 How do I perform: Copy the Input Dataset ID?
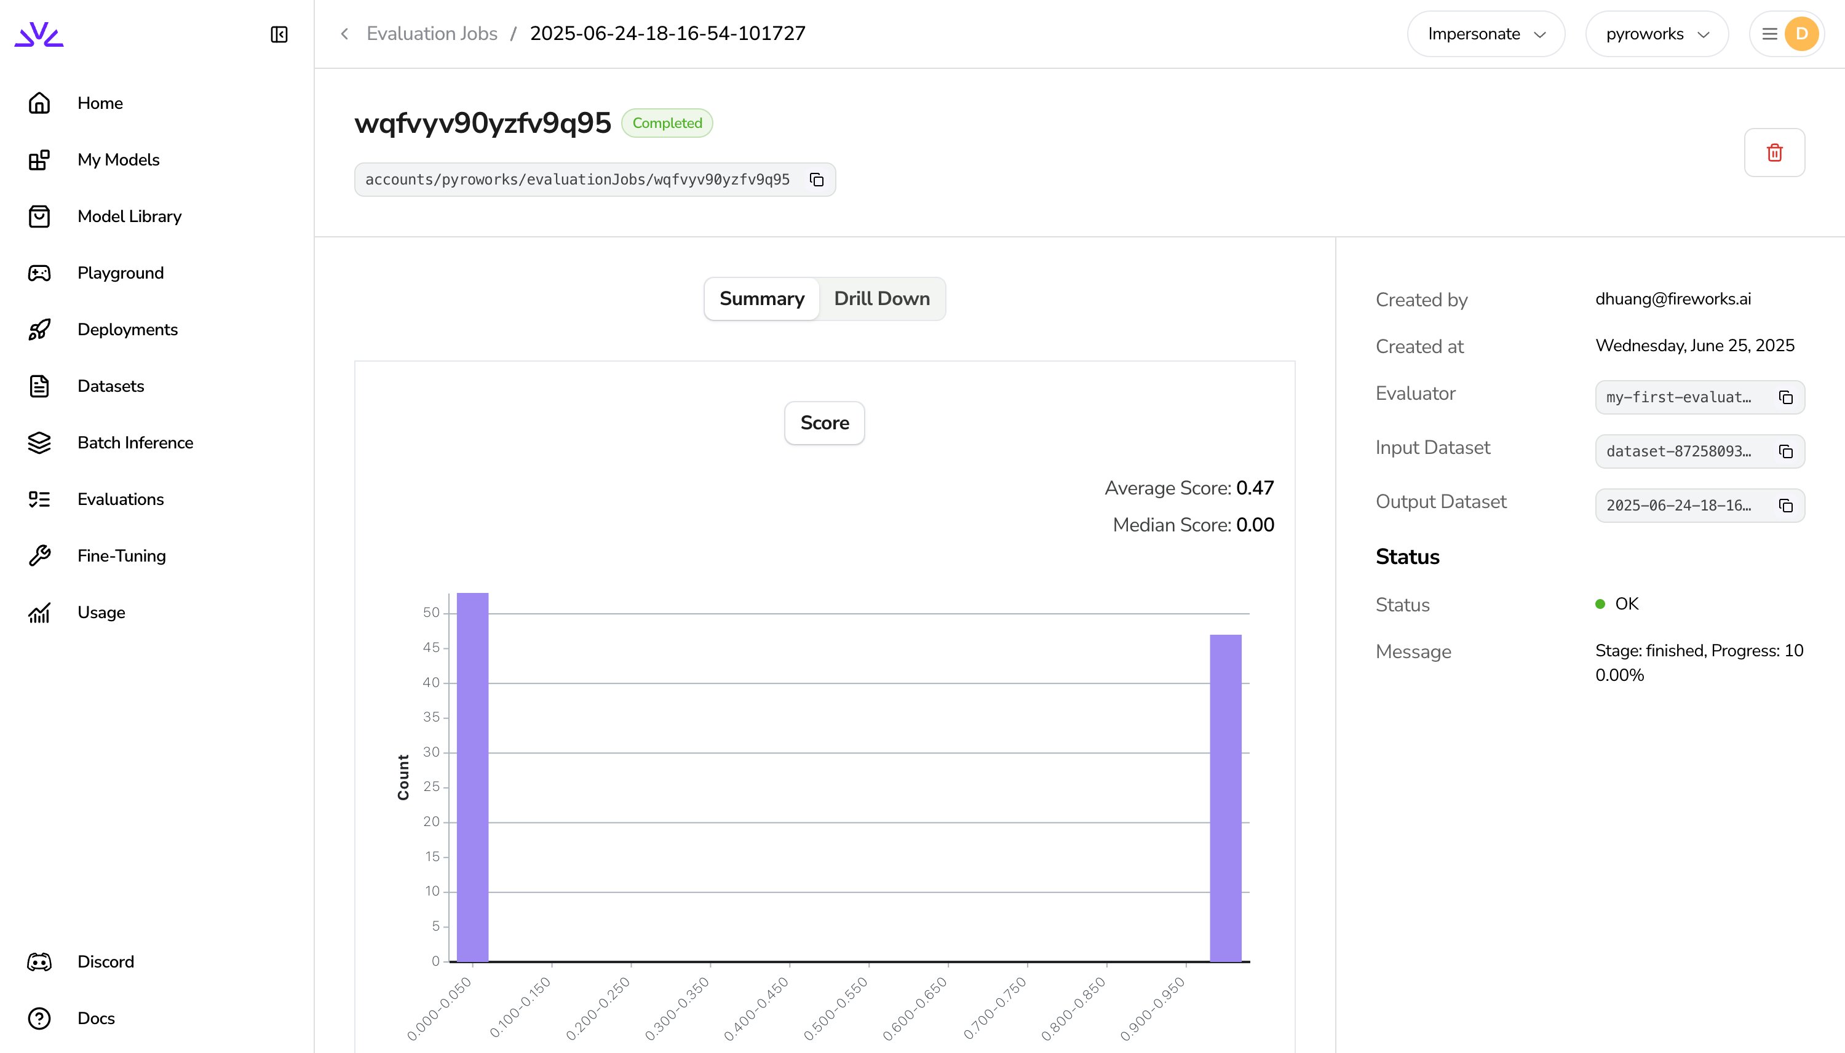pyautogui.click(x=1786, y=451)
